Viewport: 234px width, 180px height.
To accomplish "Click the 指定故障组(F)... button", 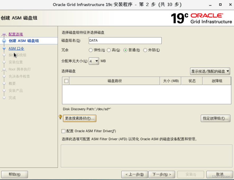I will click(x=216, y=118).
